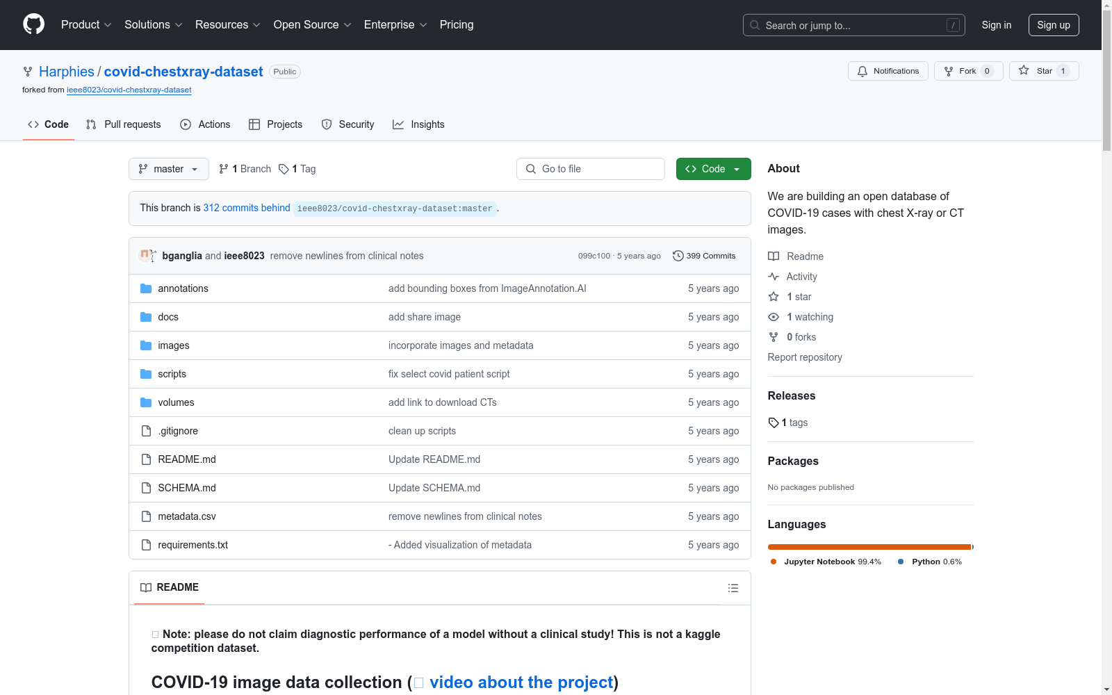Star this repository
Viewport: 1112px width, 695px height.
coord(1044,71)
